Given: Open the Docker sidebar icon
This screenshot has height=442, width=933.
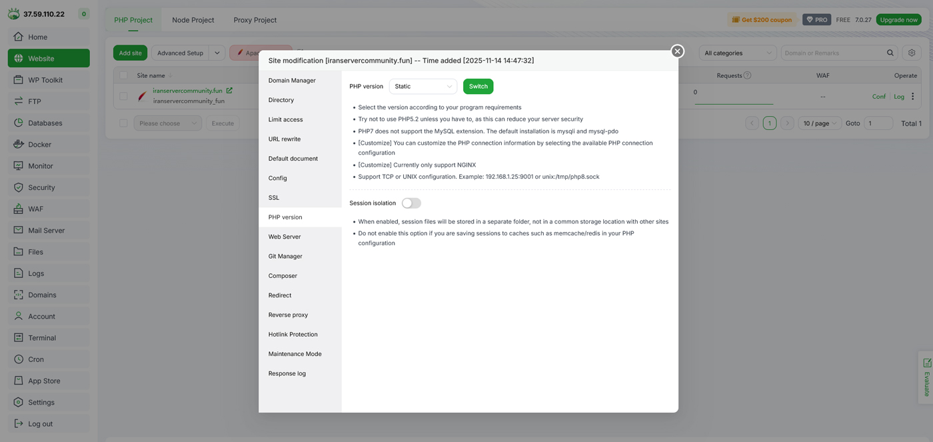Looking at the screenshot, I should coord(18,145).
